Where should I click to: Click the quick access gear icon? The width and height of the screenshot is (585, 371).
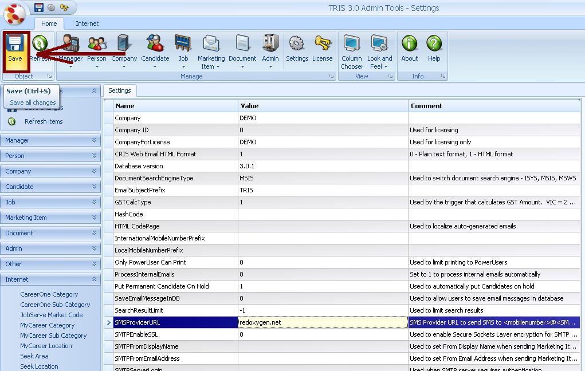pos(52,7)
